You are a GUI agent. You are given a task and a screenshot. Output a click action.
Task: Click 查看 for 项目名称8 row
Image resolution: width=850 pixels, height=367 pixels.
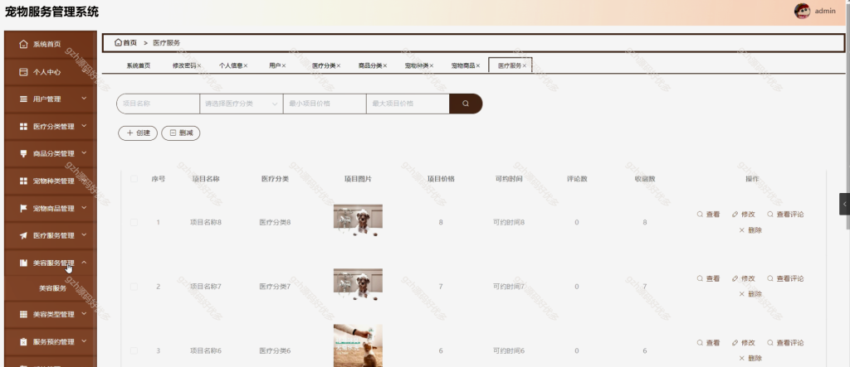709,215
